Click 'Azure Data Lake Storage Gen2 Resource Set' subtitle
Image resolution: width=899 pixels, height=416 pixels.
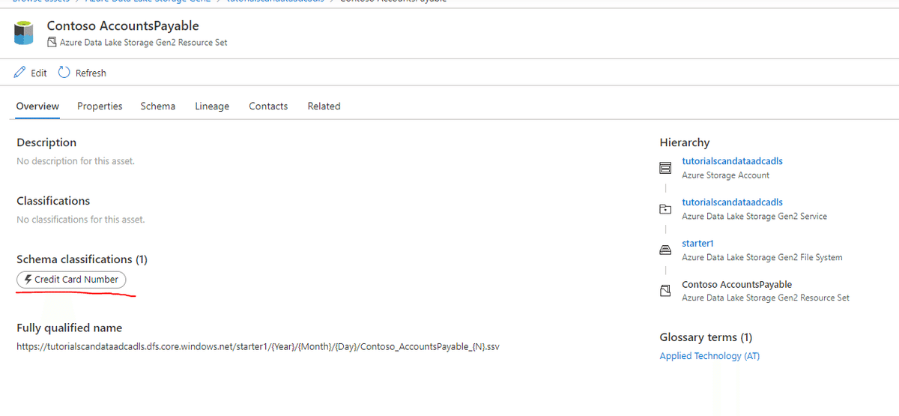pyautogui.click(x=144, y=43)
